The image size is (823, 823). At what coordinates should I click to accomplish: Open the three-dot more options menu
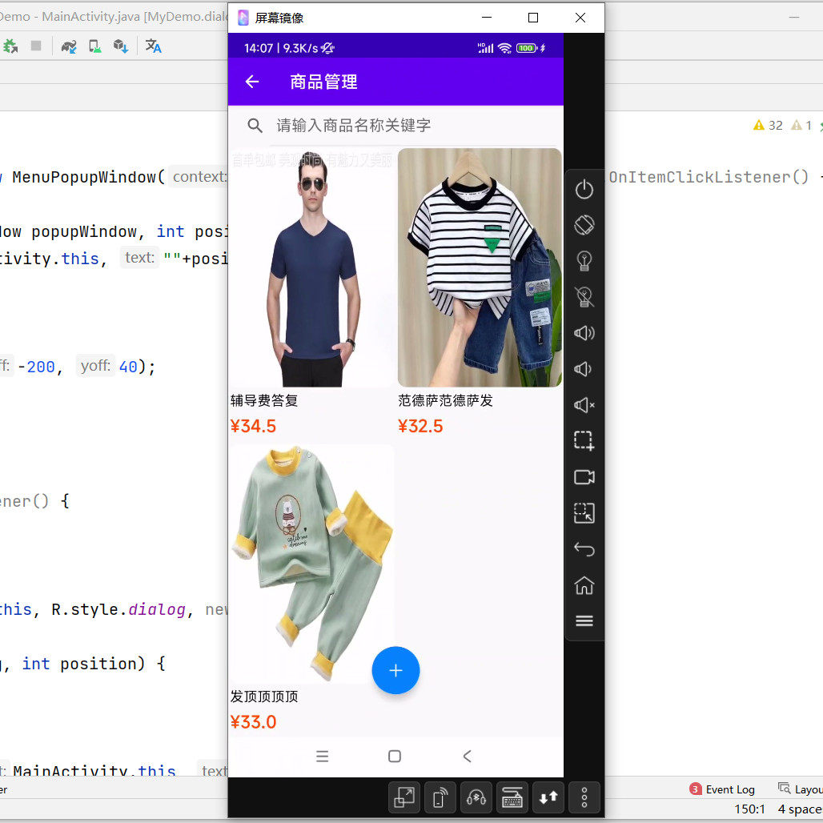(584, 797)
